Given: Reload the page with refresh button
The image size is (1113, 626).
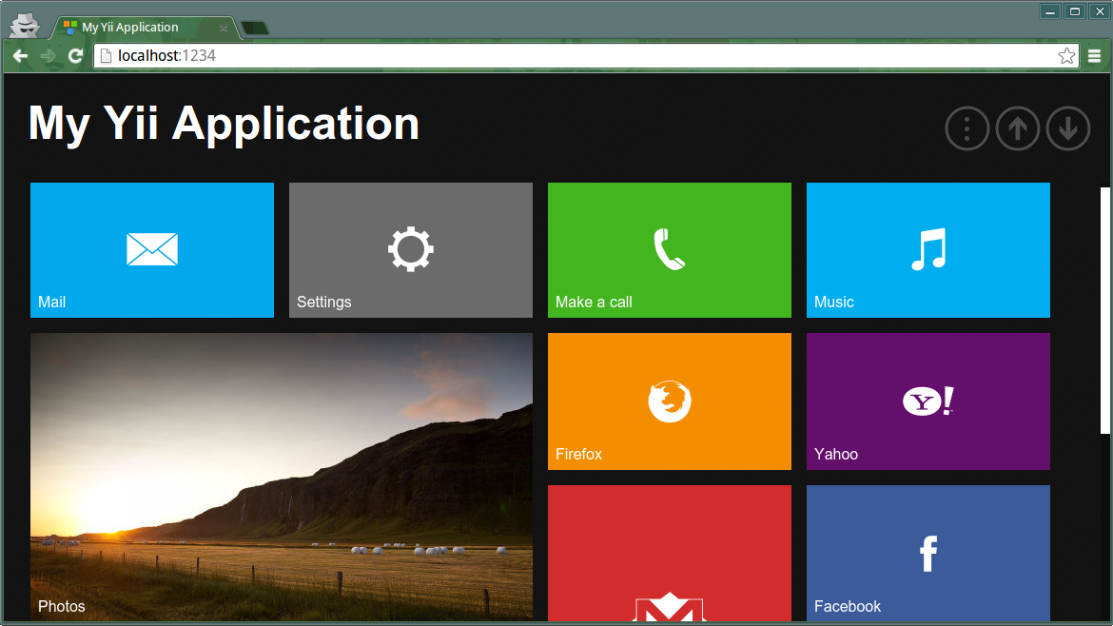Looking at the screenshot, I should 75,56.
